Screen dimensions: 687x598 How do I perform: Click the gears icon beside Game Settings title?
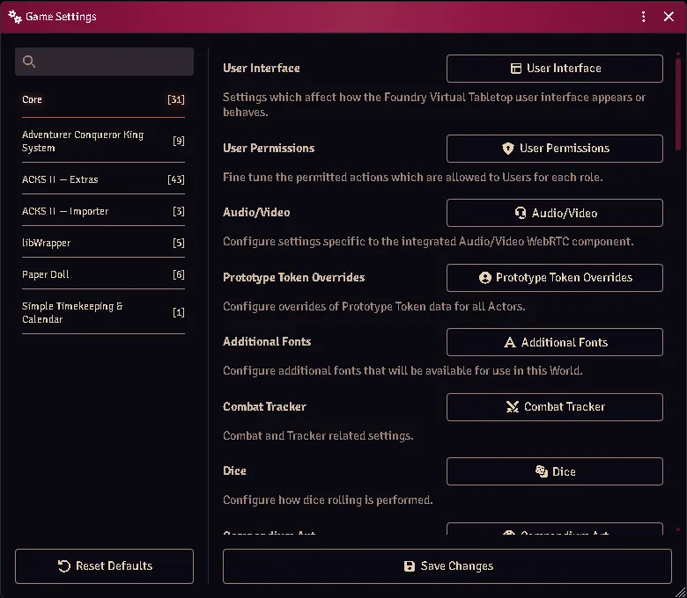click(15, 17)
